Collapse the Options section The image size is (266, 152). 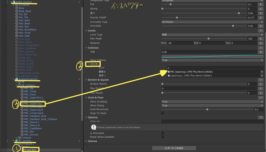86,117
